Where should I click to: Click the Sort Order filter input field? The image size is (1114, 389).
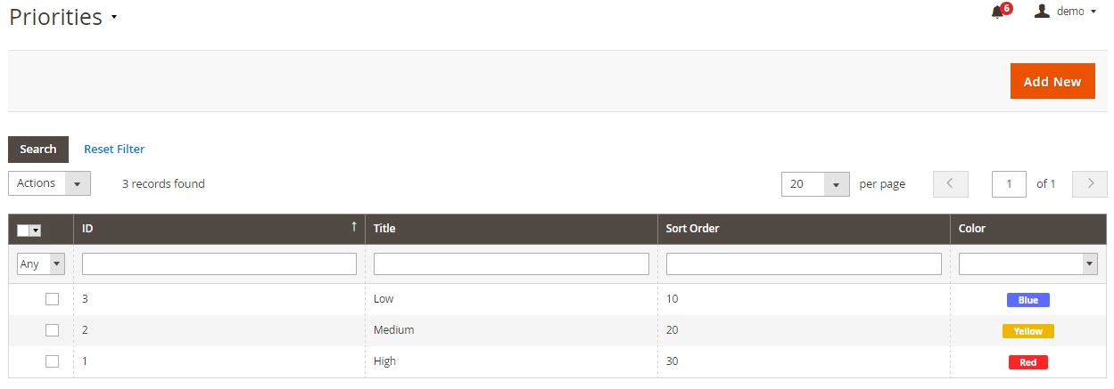coord(804,264)
